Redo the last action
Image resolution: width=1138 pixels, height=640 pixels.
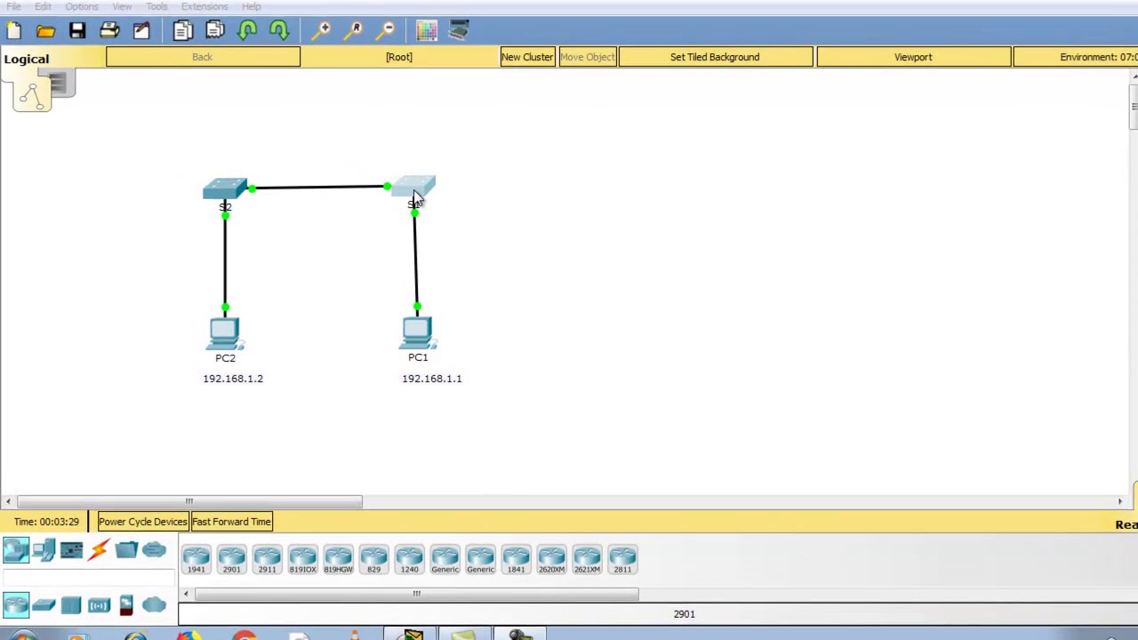[279, 31]
